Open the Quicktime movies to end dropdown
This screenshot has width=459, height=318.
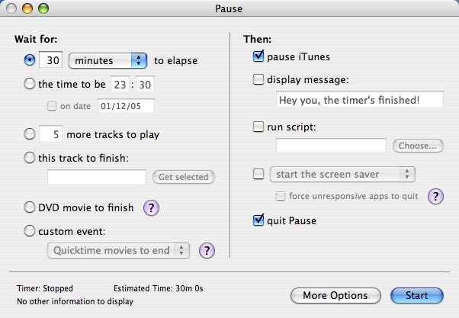118,251
